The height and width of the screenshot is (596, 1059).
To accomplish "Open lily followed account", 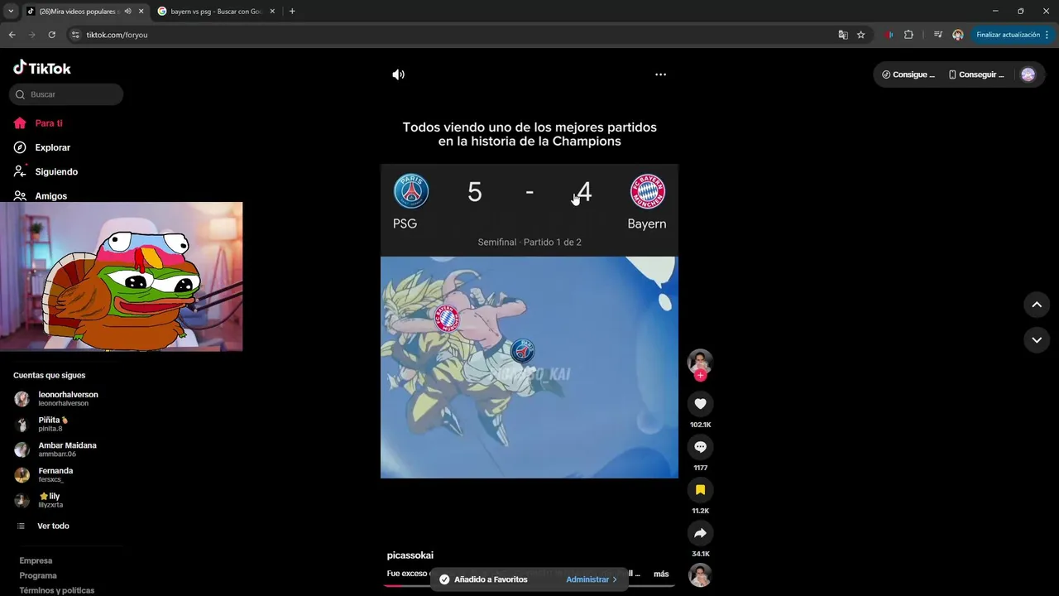I will pos(39,500).
